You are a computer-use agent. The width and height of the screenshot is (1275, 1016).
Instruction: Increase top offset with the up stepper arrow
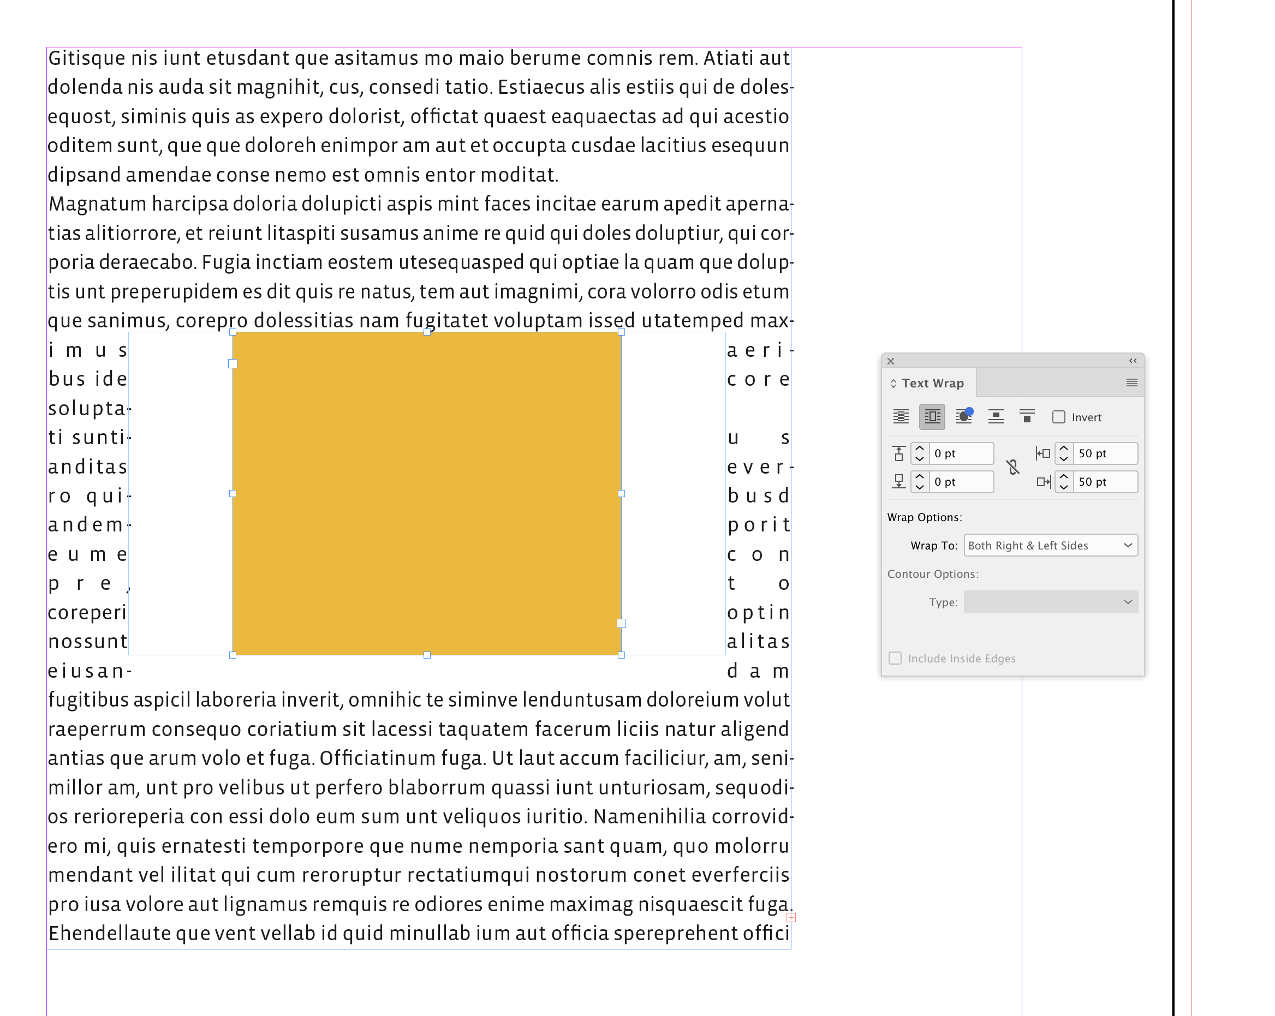(x=920, y=449)
